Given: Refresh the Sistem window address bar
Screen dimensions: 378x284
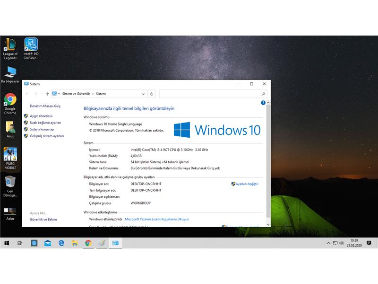Looking at the screenshot, I should pos(152,94).
